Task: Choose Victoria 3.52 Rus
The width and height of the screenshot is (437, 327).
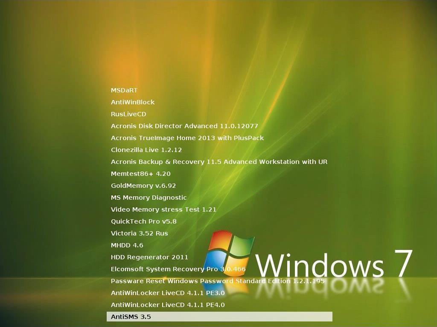Action: tap(140, 234)
